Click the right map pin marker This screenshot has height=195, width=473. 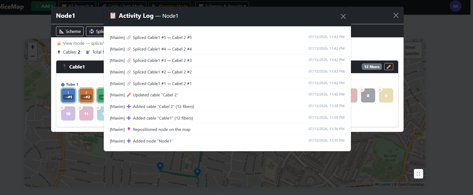[197, 172]
